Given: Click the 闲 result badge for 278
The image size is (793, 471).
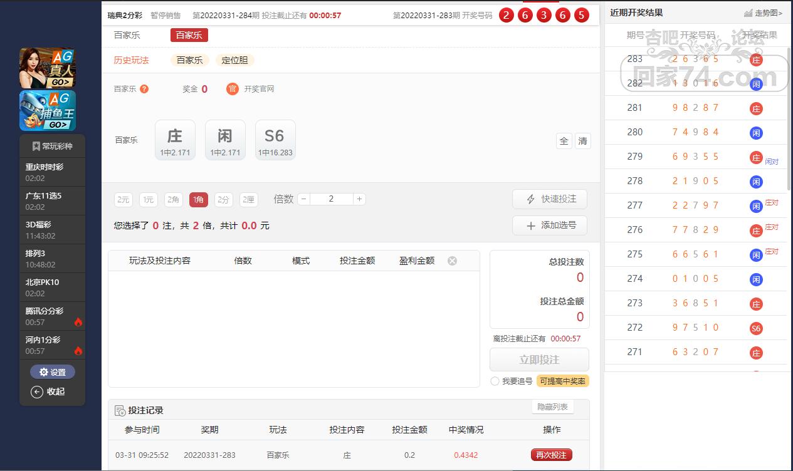Looking at the screenshot, I should (757, 182).
